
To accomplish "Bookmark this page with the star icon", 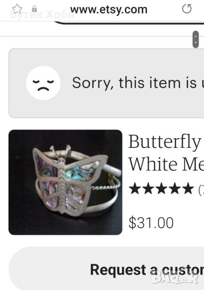I will (x=17, y=9).
